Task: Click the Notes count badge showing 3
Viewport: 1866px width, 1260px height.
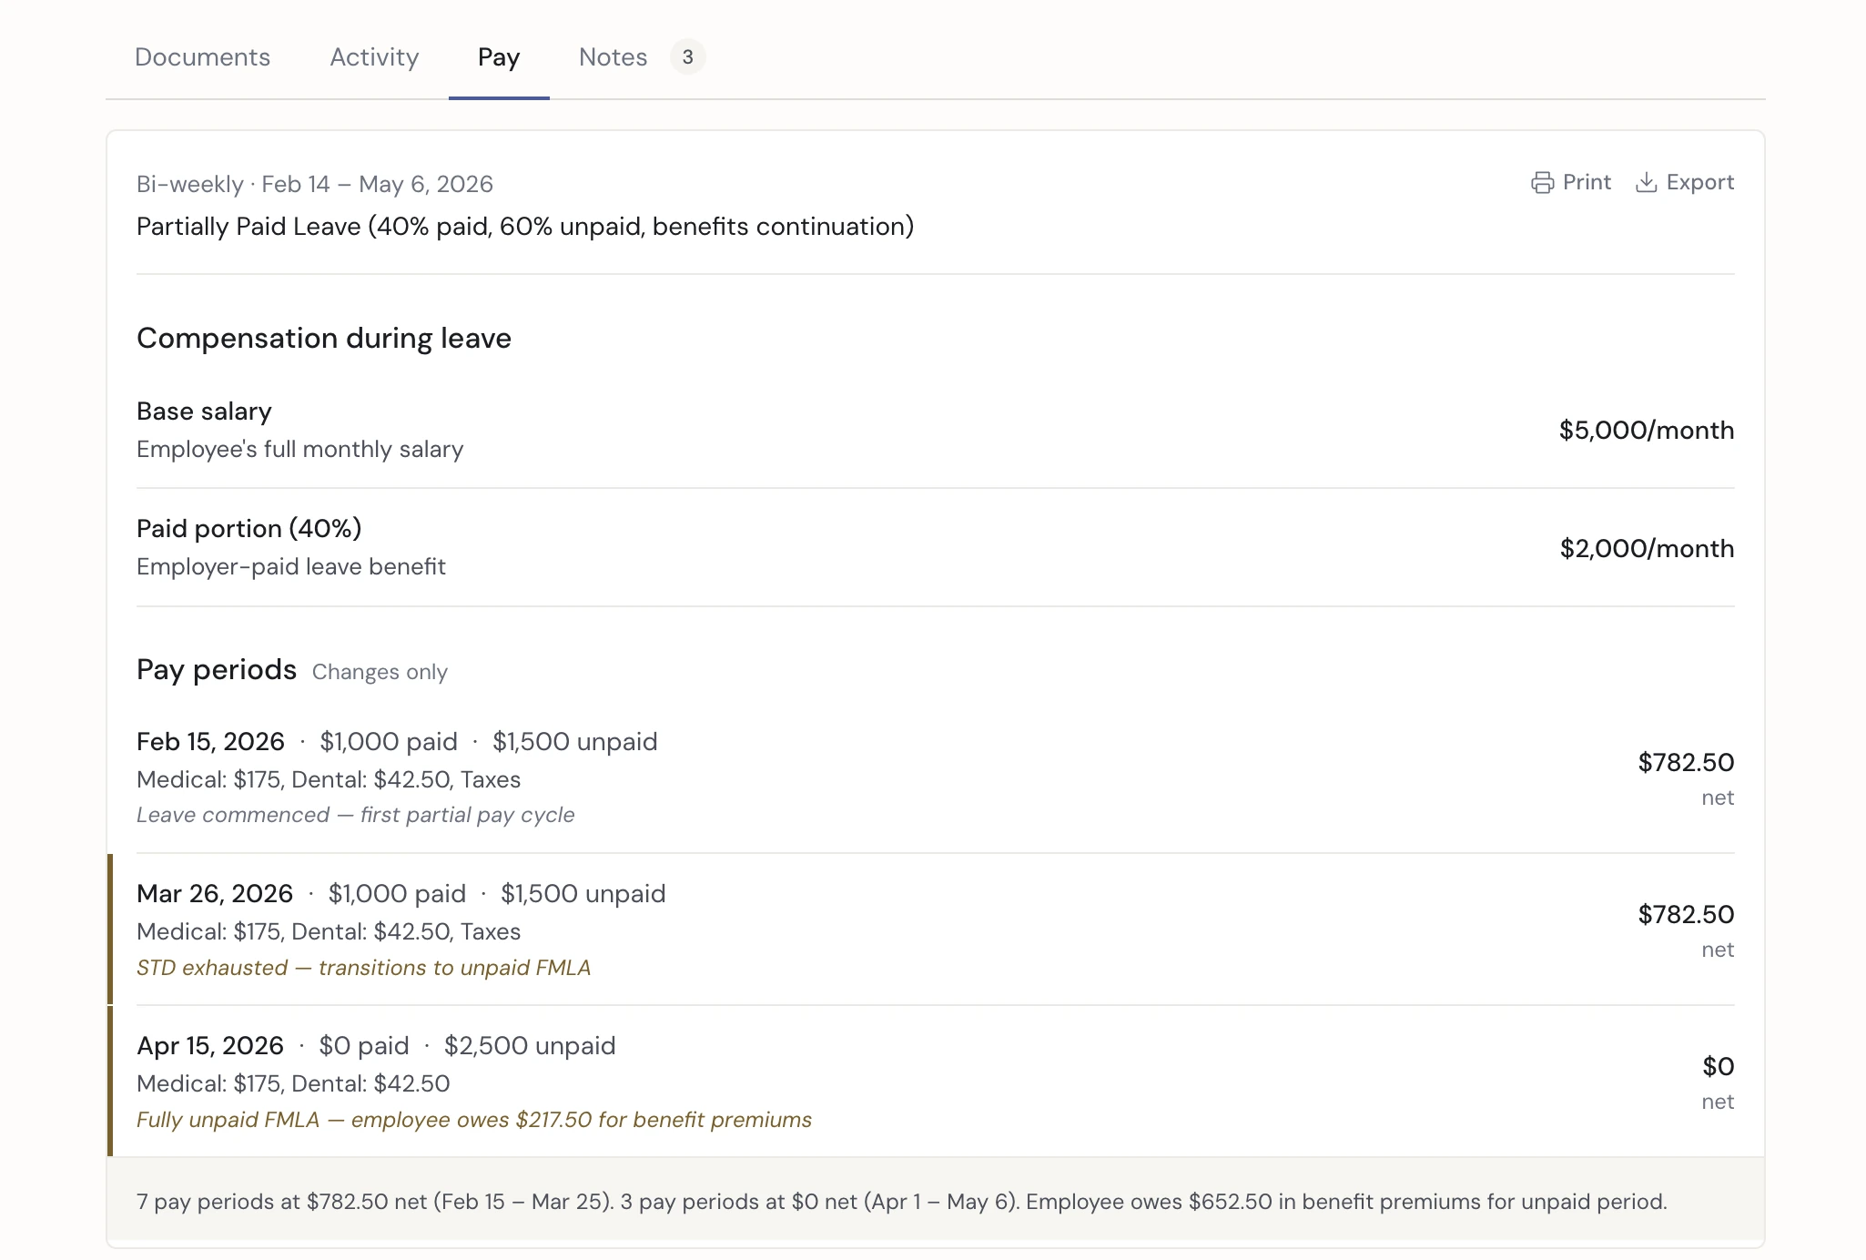Action: 687,57
